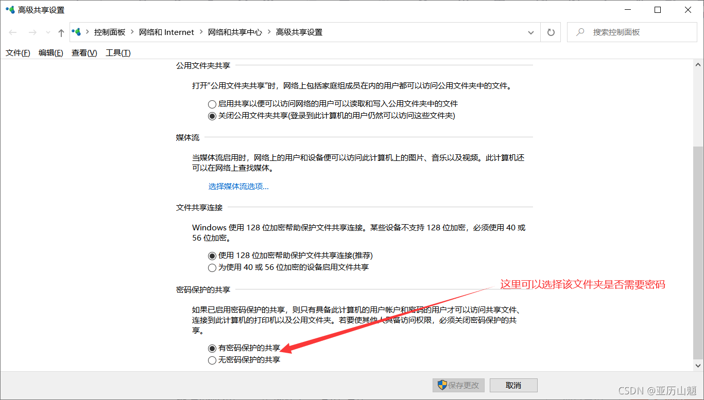
Task: Click the 高级共享设置 breadcrumb
Action: [x=299, y=32]
